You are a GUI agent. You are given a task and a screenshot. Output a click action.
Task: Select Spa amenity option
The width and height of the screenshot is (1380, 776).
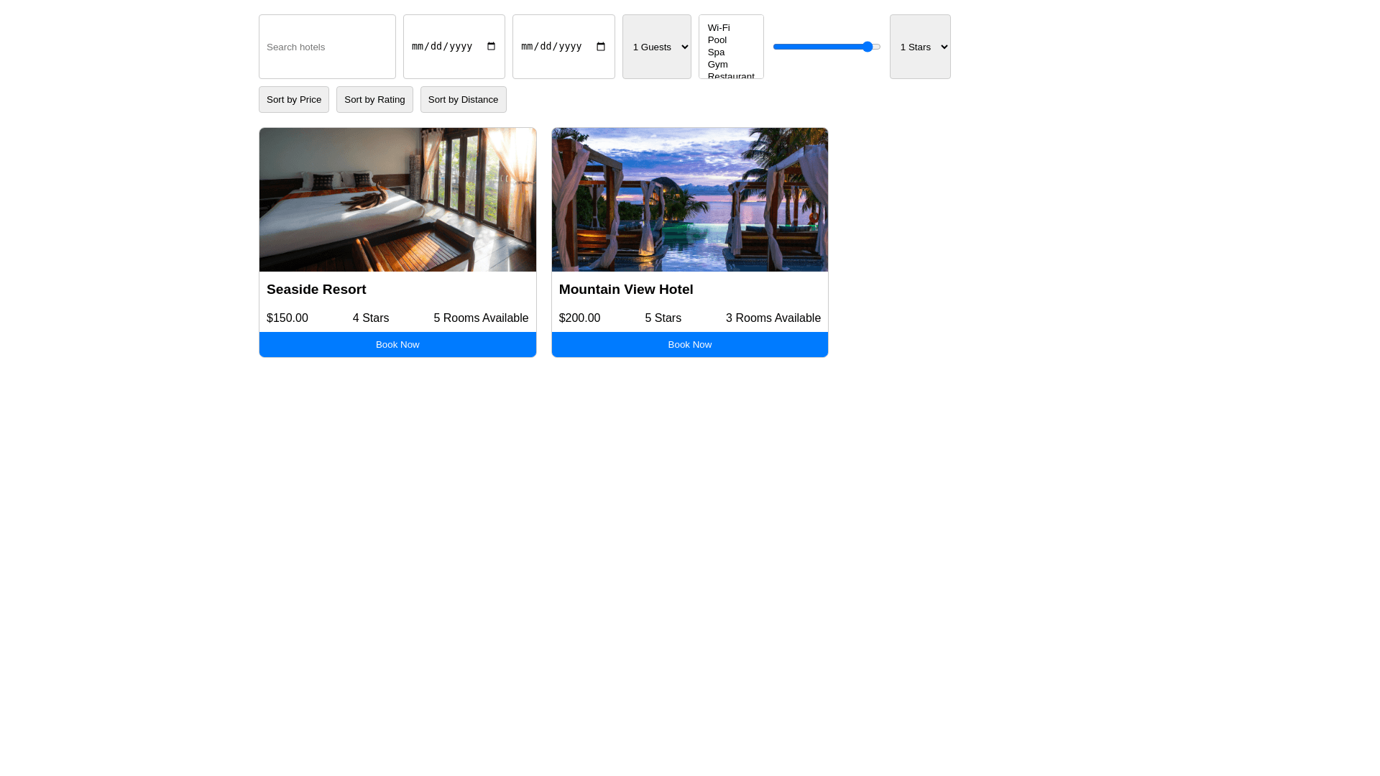pos(716,52)
